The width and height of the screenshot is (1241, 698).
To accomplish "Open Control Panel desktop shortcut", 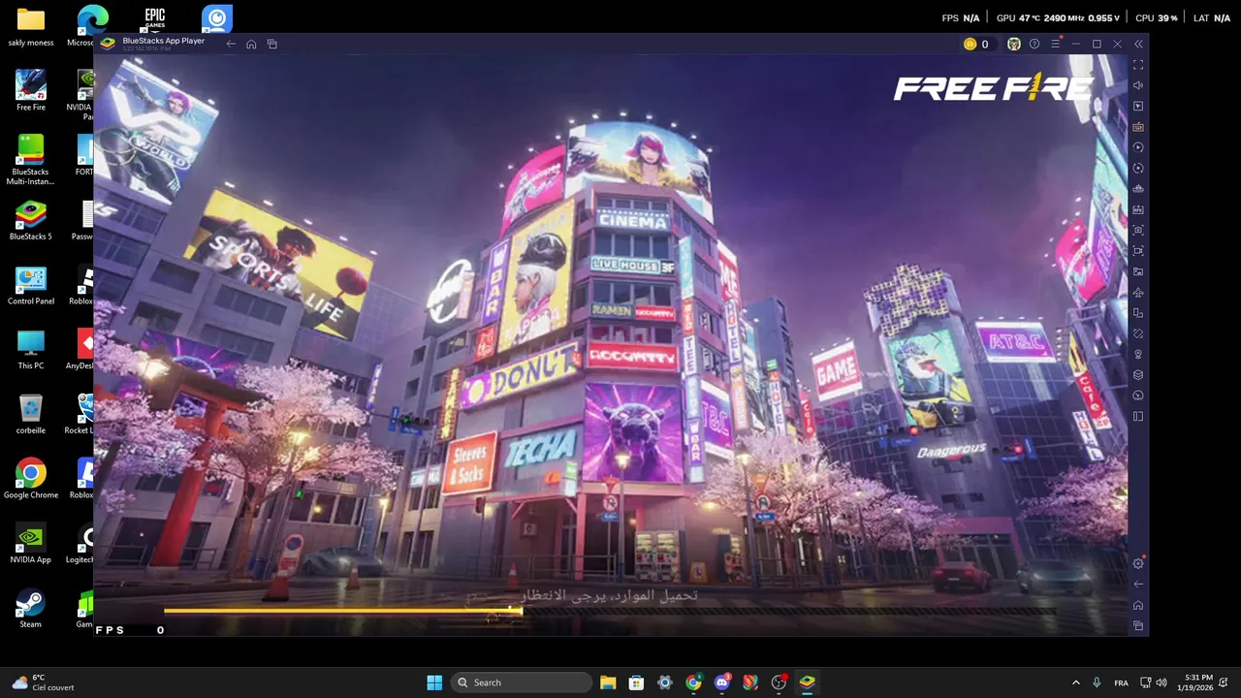I will 31,285.
